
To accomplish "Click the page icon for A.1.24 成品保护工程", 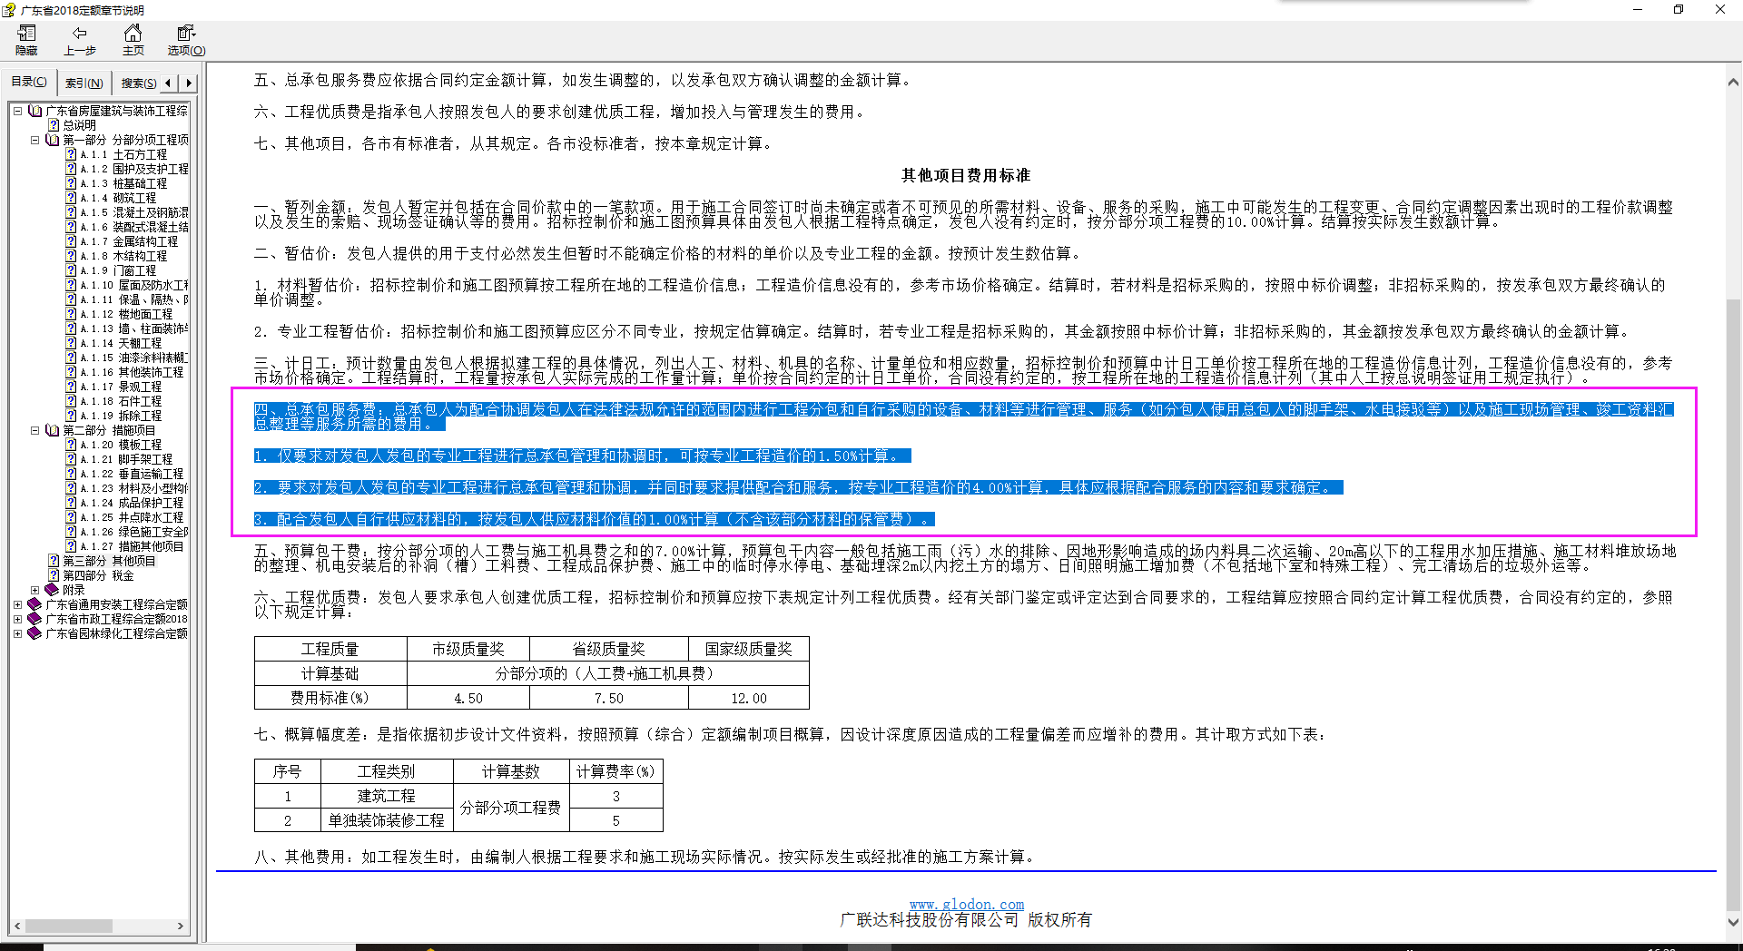I will (71, 503).
